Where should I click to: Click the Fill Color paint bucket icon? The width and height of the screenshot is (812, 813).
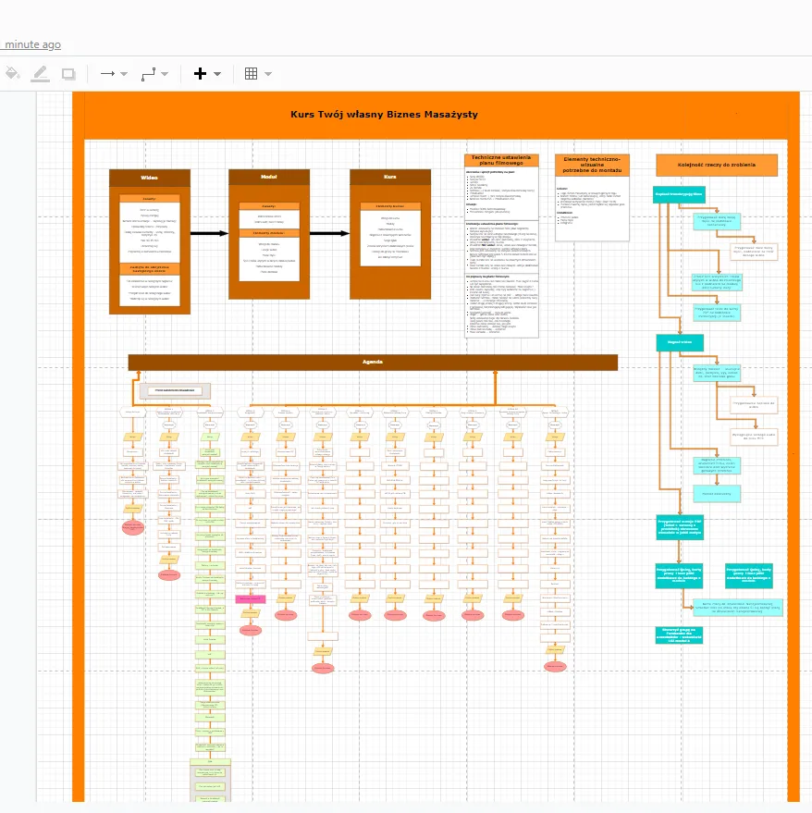[x=12, y=74]
